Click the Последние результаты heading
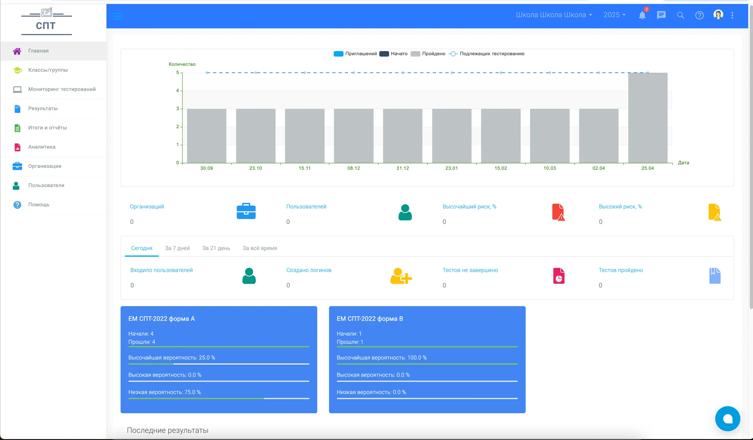 [168, 431]
